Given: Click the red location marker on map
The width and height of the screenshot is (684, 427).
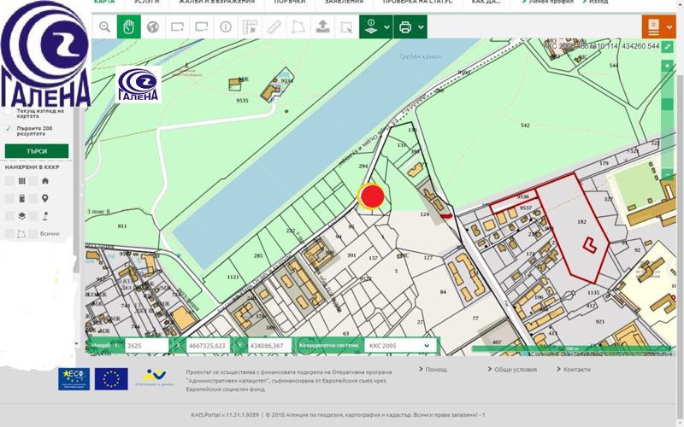Looking at the screenshot, I should tap(372, 196).
